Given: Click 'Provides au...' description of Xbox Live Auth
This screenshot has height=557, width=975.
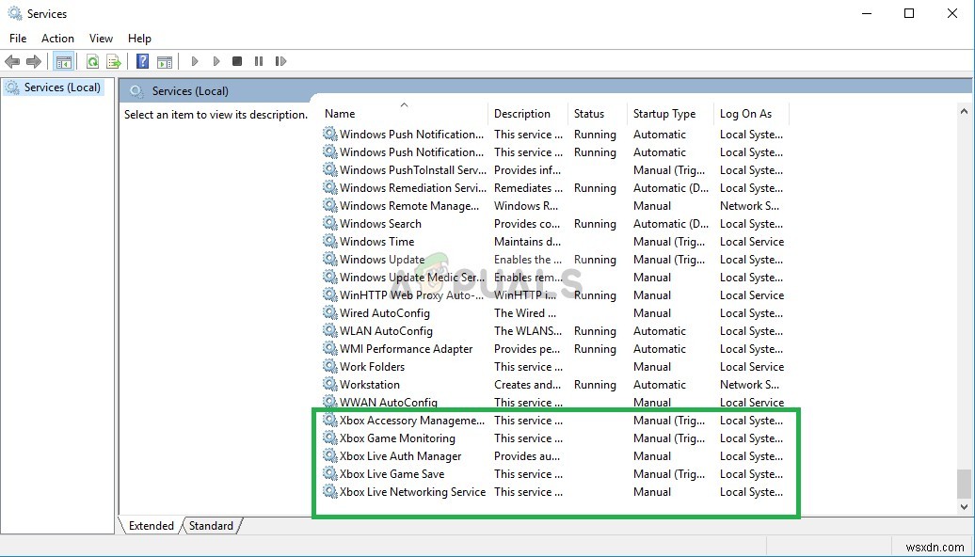Looking at the screenshot, I should pyautogui.click(x=527, y=456).
